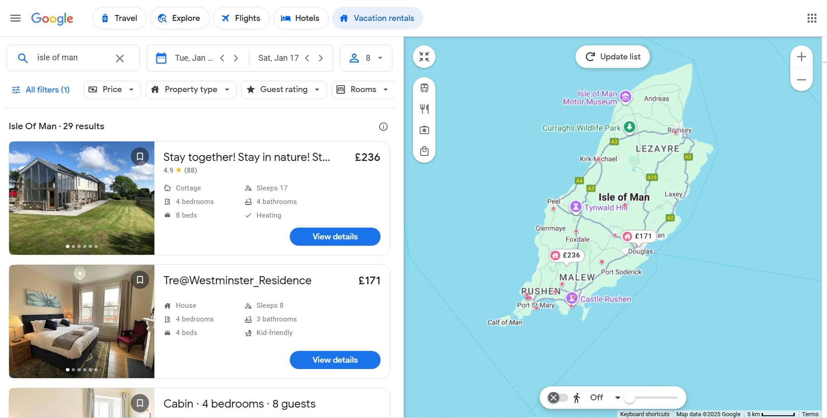827x418 pixels.
Task: Open the Tre@Westminster_Residence title
Action: [x=238, y=281]
